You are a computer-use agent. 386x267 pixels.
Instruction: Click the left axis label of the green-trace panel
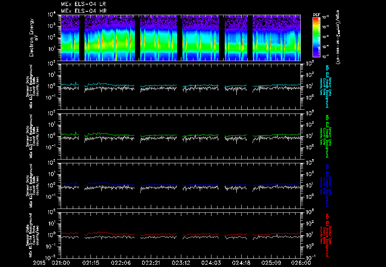click(32, 136)
